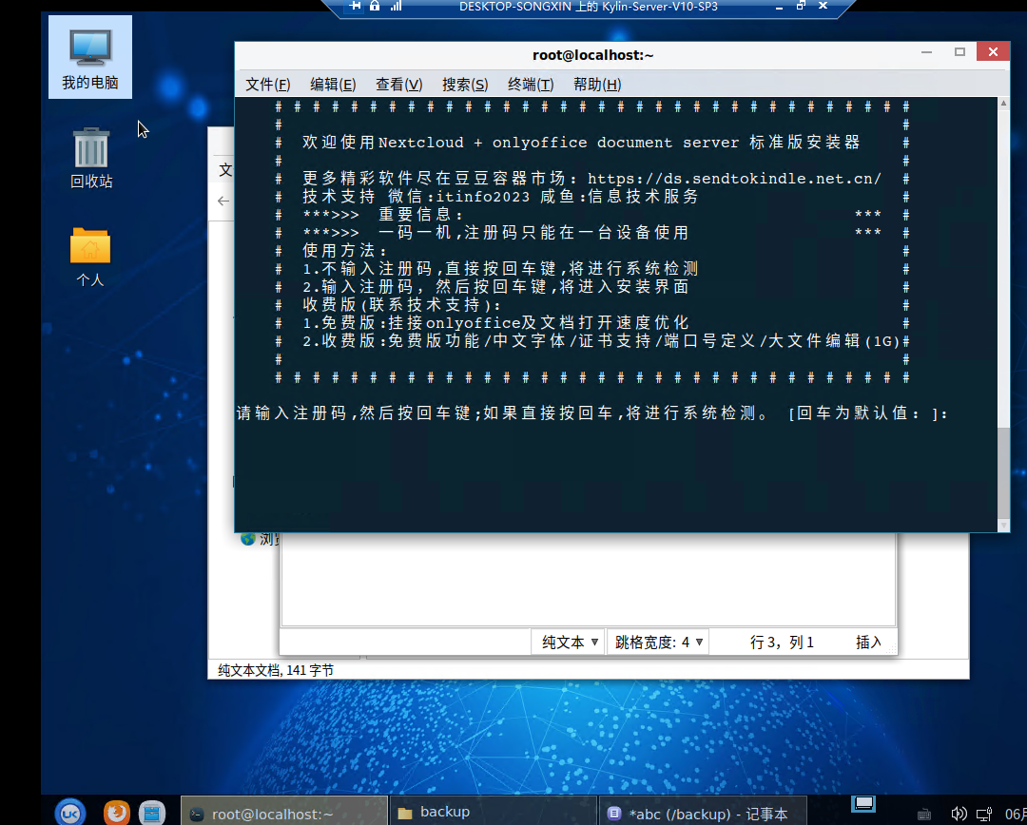Expand the 纯文本 language dropdown
Image resolution: width=1027 pixels, height=825 pixels.
click(x=569, y=643)
